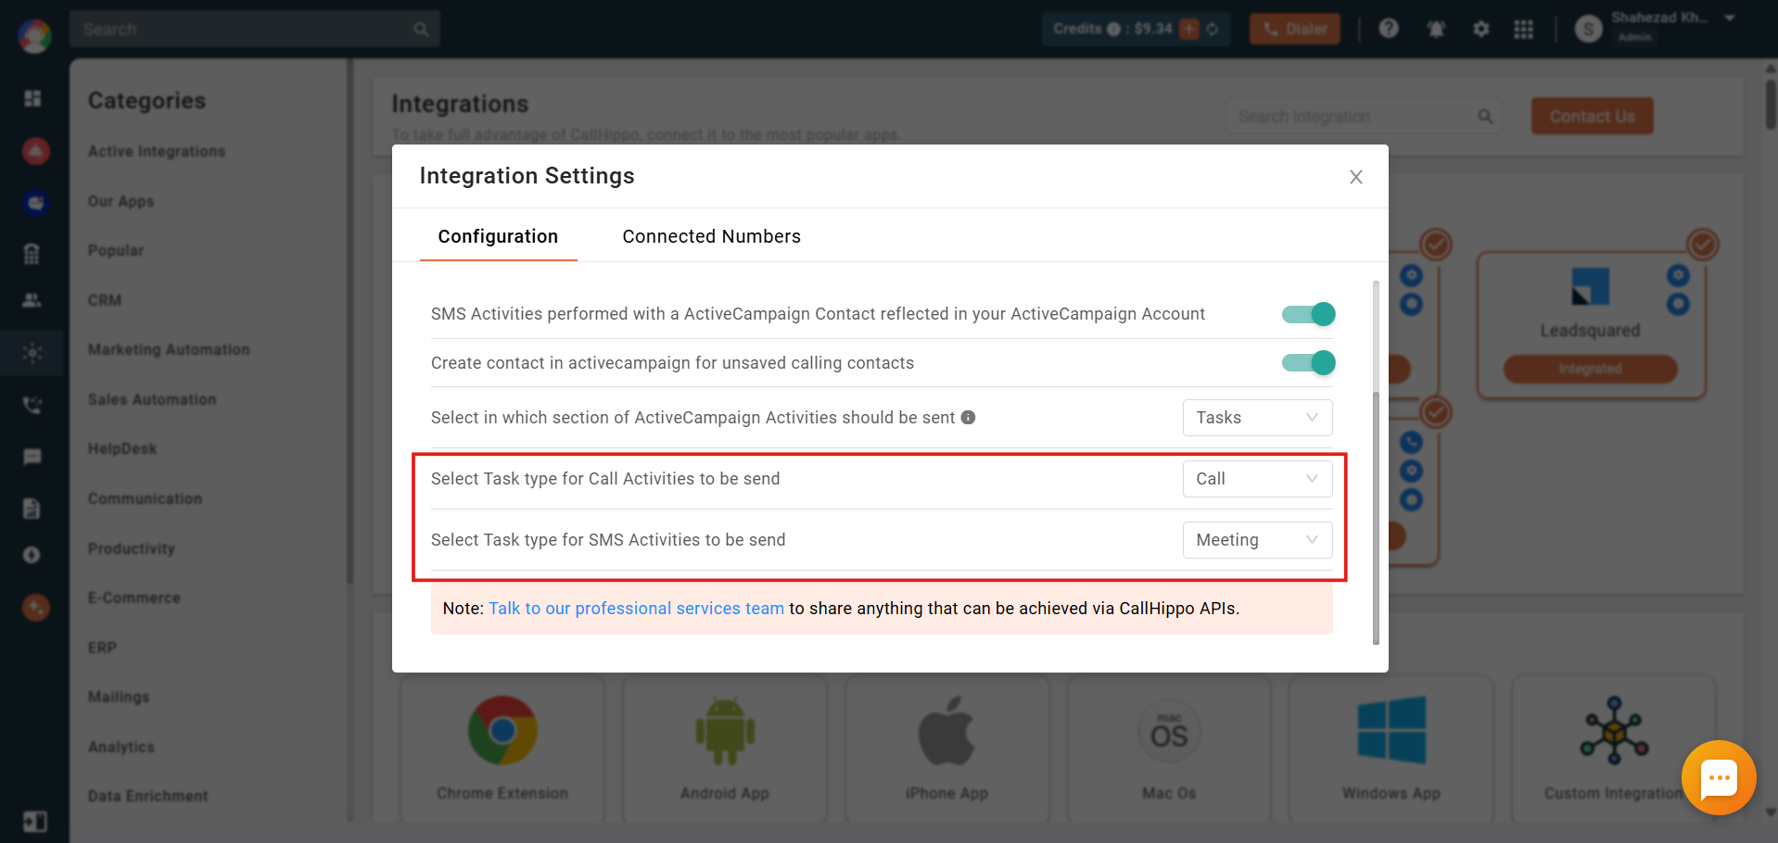This screenshot has width=1778, height=843.
Task: Open the users icon in sidebar
Action: point(32,300)
